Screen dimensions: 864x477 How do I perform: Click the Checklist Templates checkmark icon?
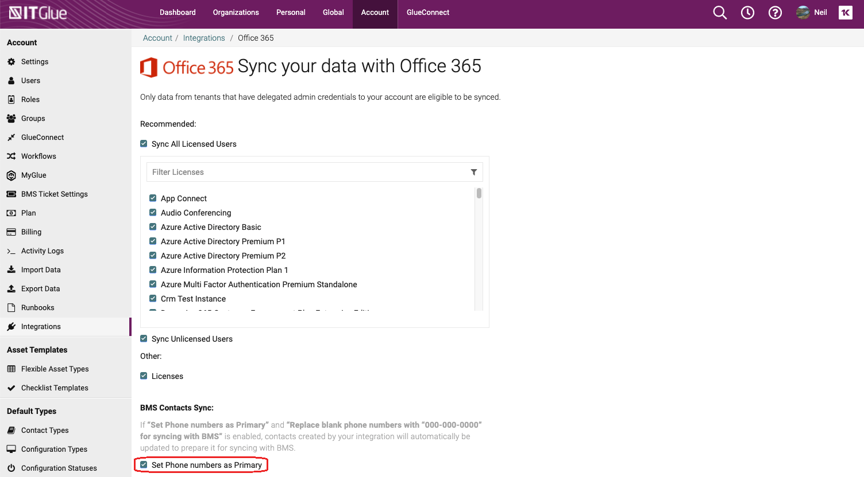(11, 388)
